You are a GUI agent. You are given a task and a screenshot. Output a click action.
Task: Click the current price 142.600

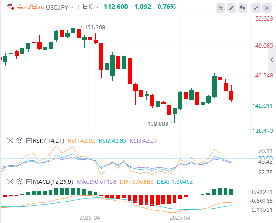coord(116,7)
